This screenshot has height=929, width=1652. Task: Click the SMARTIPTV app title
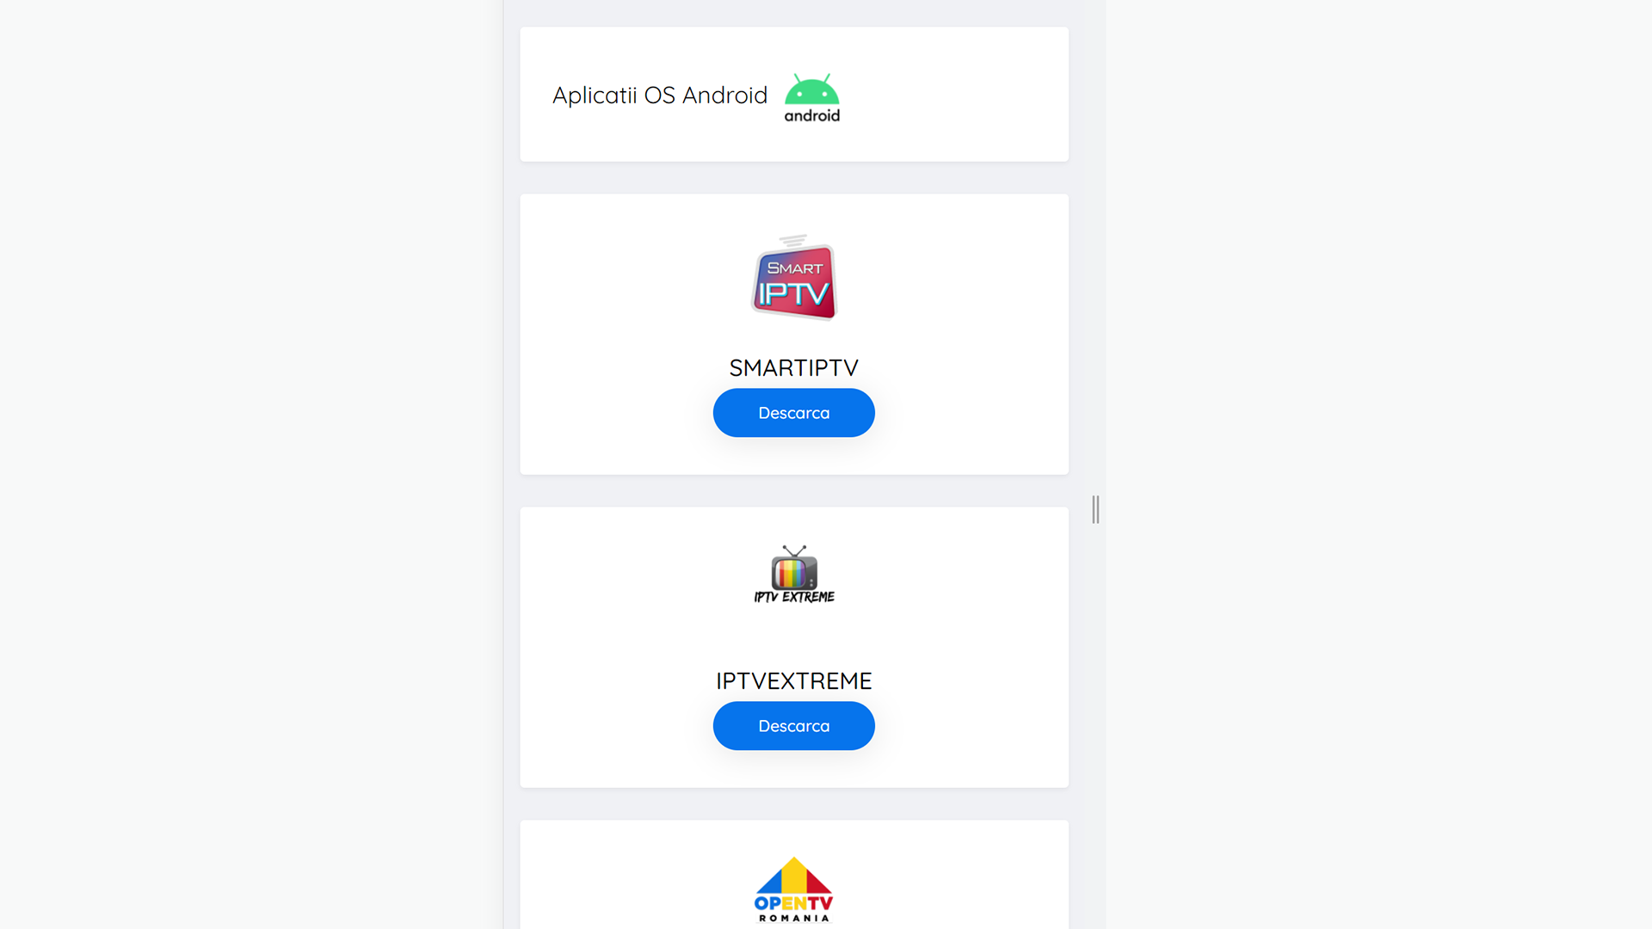coord(793,368)
